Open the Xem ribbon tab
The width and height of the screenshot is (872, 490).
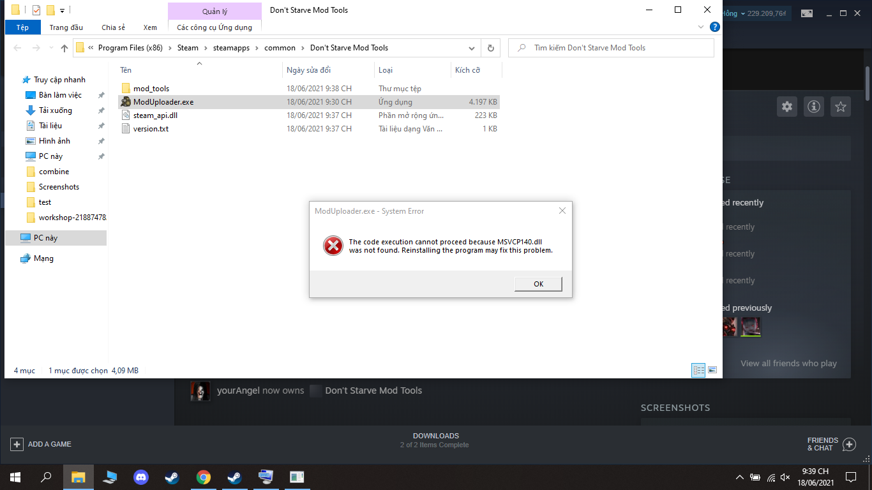point(150,27)
